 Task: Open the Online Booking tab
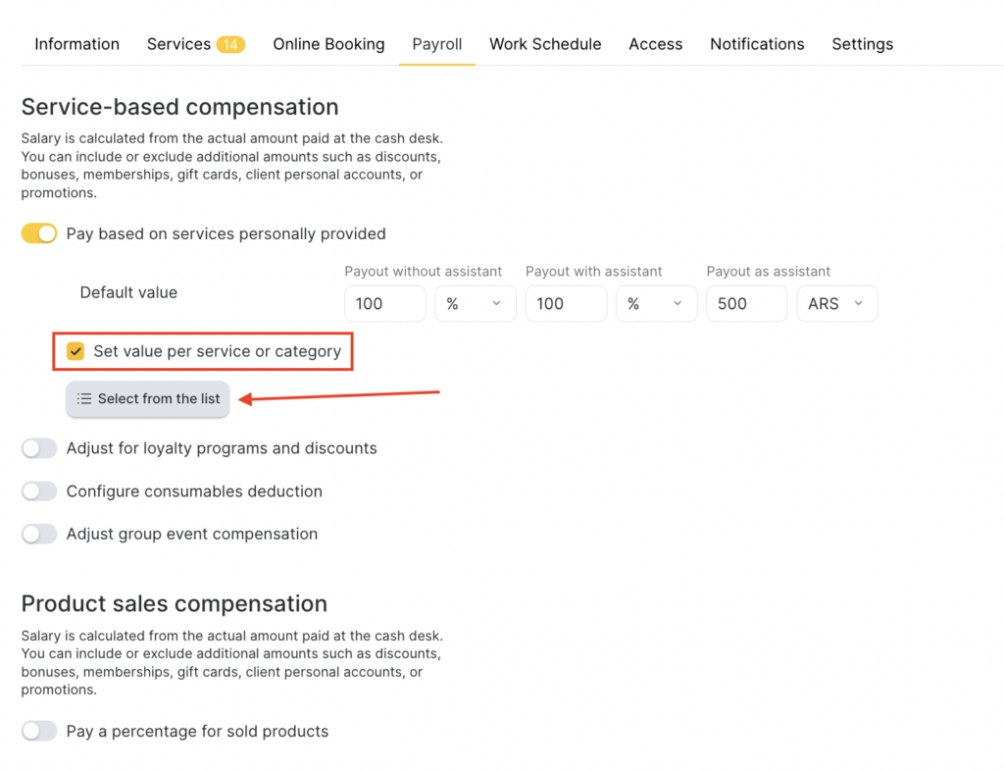(328, 44)
